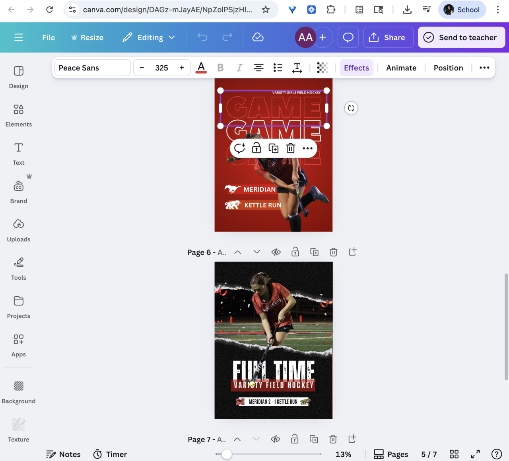The width and height of the screenshot is (509, 461).
Task: Add a collaborator with plus button
Action: [x=323, y=37]
